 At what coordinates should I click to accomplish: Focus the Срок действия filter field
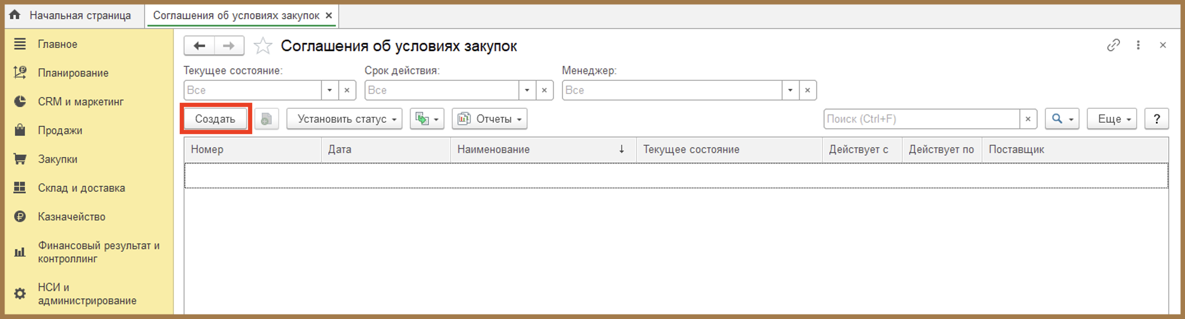pyautogui.click(x=441, y=90)
